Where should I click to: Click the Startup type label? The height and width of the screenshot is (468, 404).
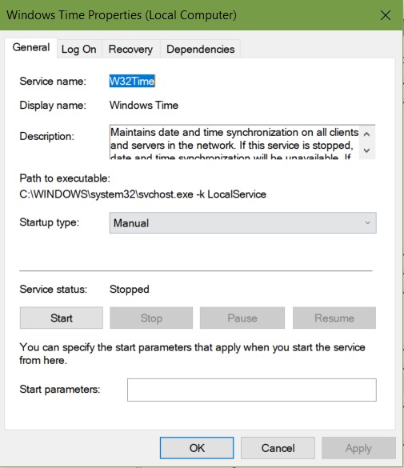50,222
